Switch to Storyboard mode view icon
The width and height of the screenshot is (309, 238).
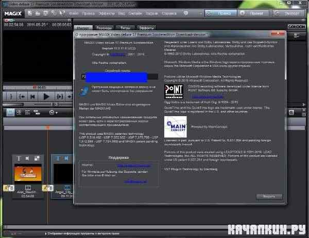coord(10,113)
